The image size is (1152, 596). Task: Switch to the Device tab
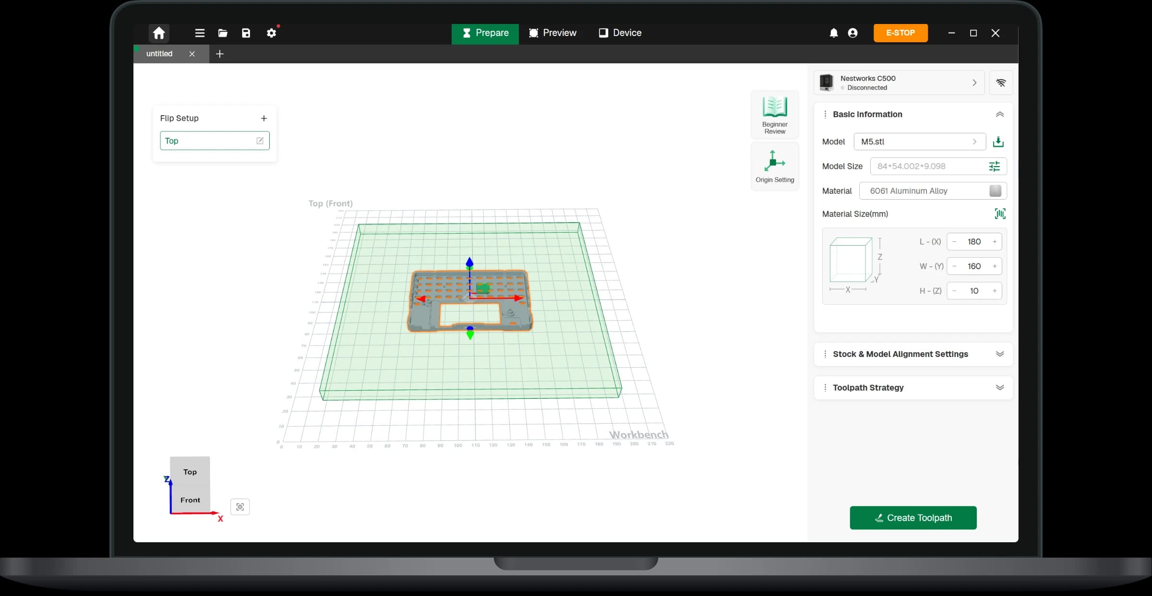620,33
